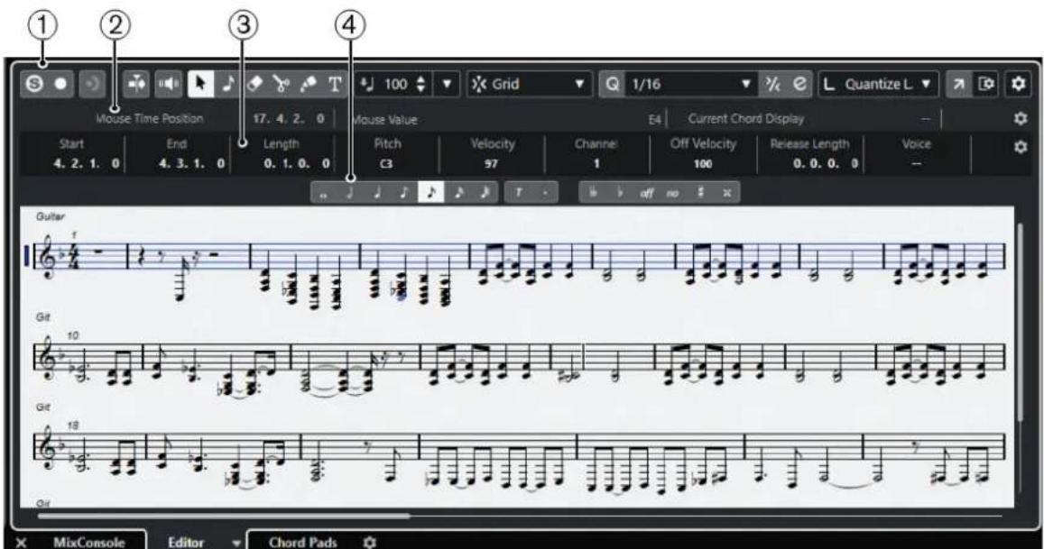Viewport: 1044px width, 549px height.
Task: Select half note value
Action: [350, 193]
